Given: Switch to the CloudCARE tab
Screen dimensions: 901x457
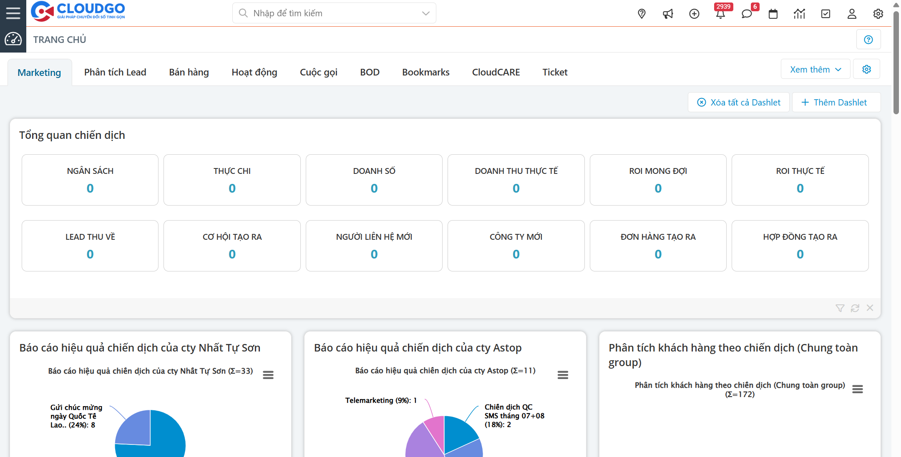Looking at the screenshot, I should tap(496, 72).
